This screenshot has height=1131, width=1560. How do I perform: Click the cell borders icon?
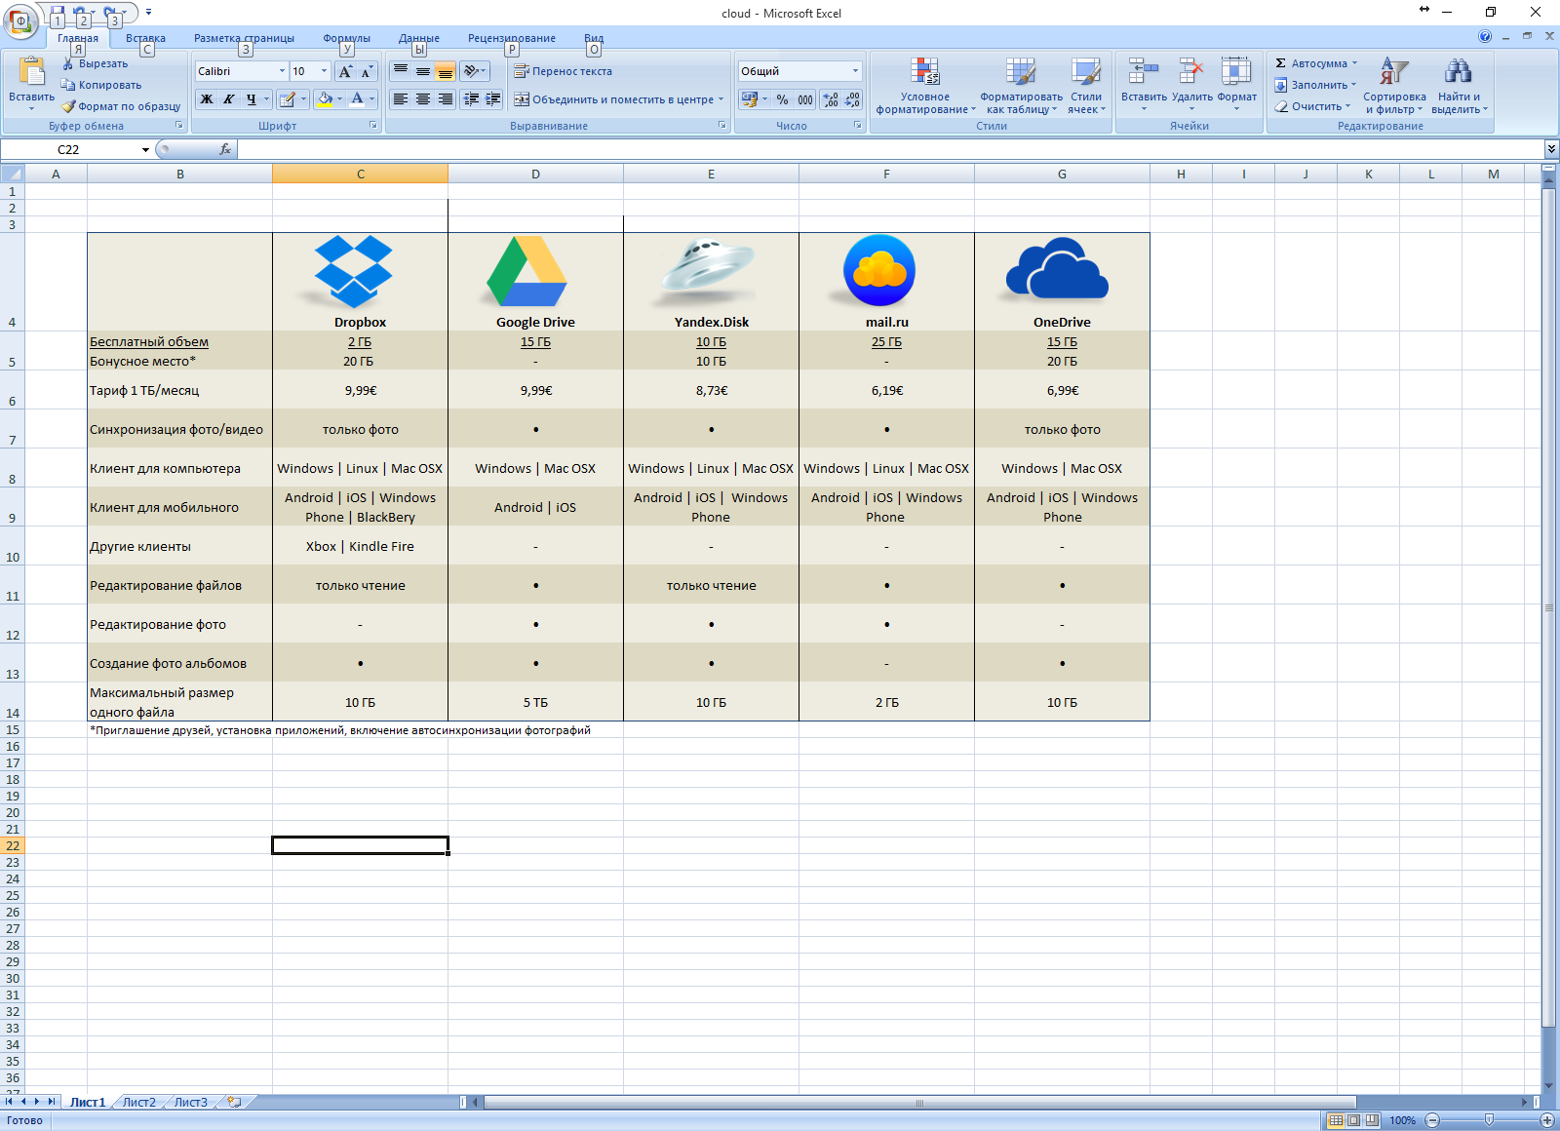pos(287,98)
